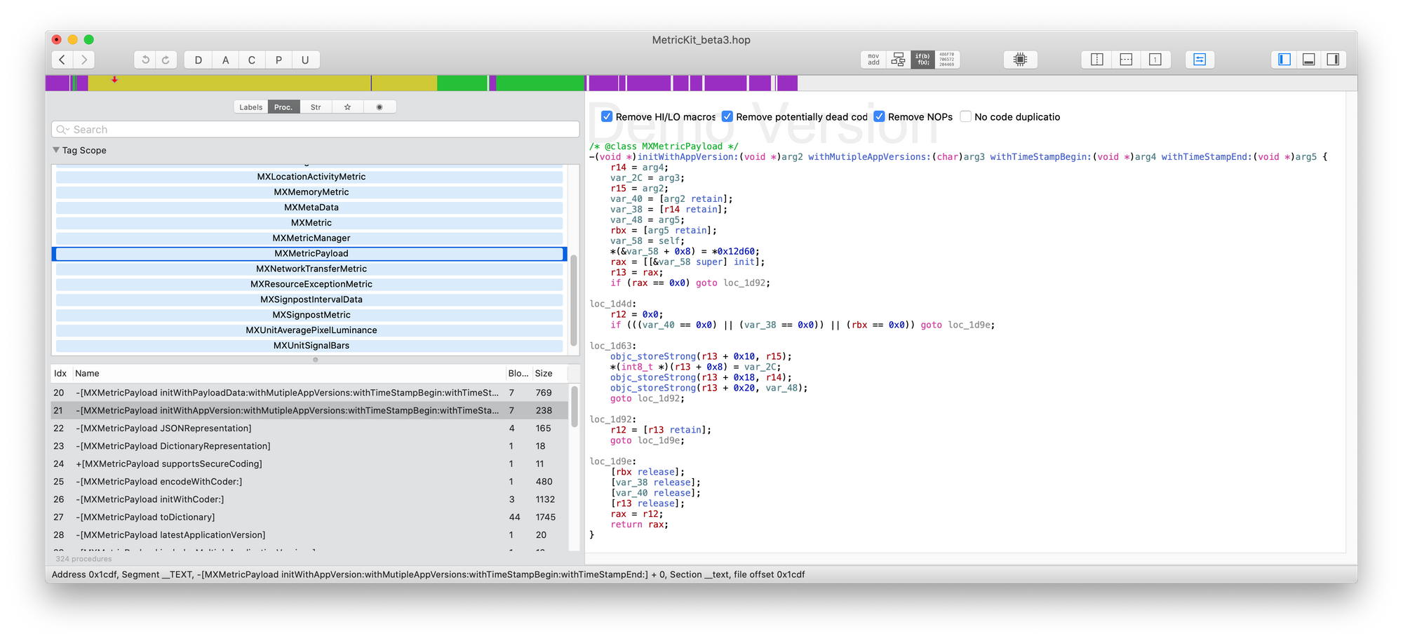Viewport: 1403px width, 643px height.
Task: Uncheck Remove HI/LO macros
Action: pyautogui.click(x=607, y=116)
